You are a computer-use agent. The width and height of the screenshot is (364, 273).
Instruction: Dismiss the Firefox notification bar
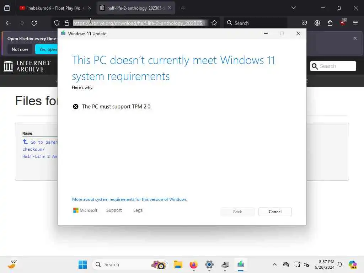point(355,38)
